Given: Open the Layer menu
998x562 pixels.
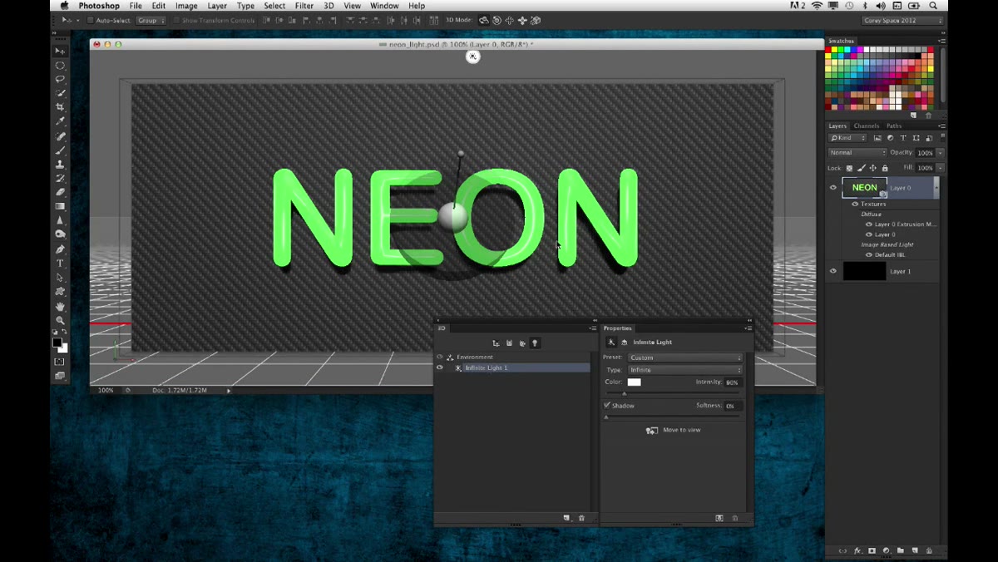Looking at the screenshot, I should pyautogui.click(x=217, y=6).
